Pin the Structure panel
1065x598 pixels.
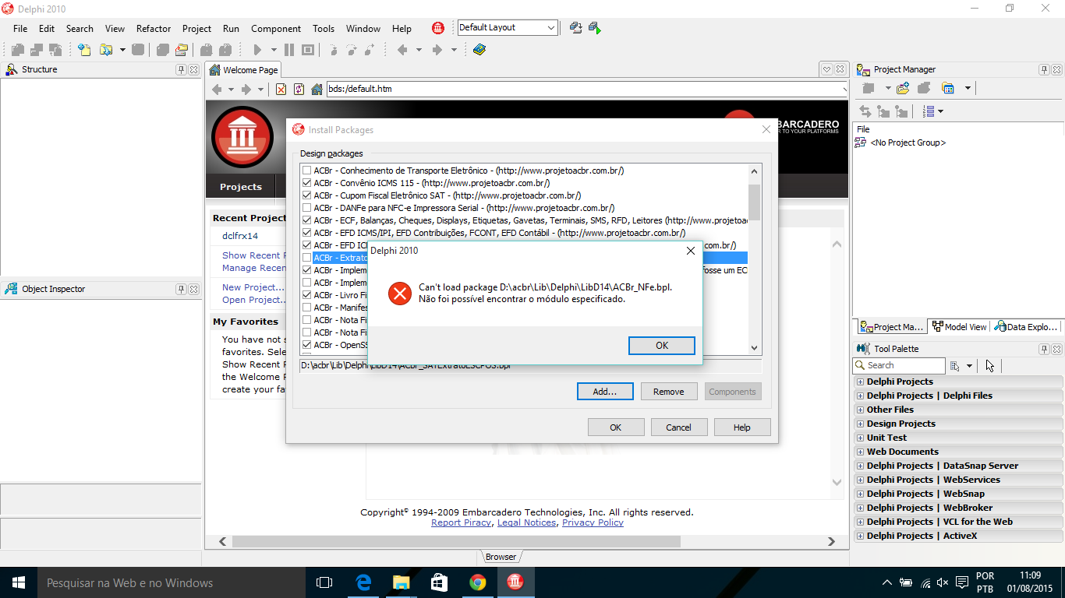pyautogui.click(x=181, y=69)
